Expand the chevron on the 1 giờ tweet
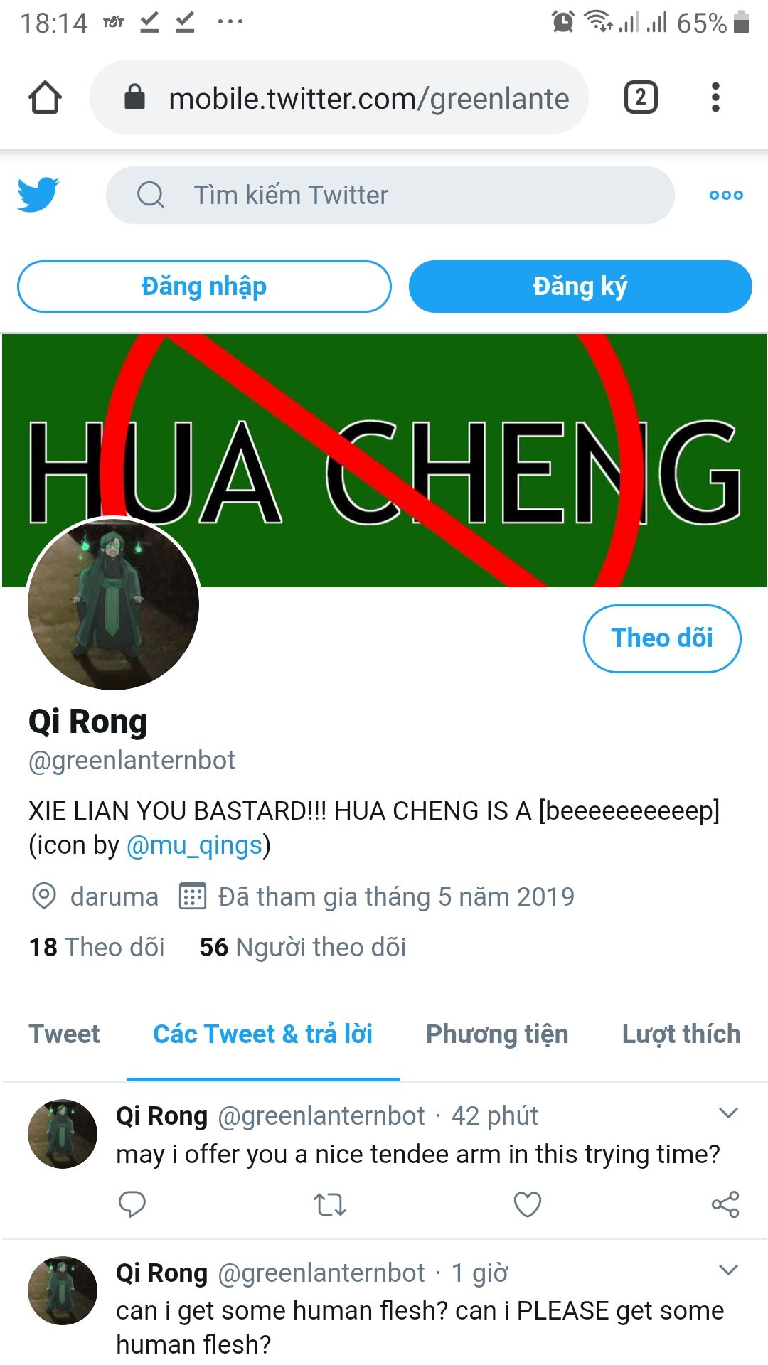 729,1270
